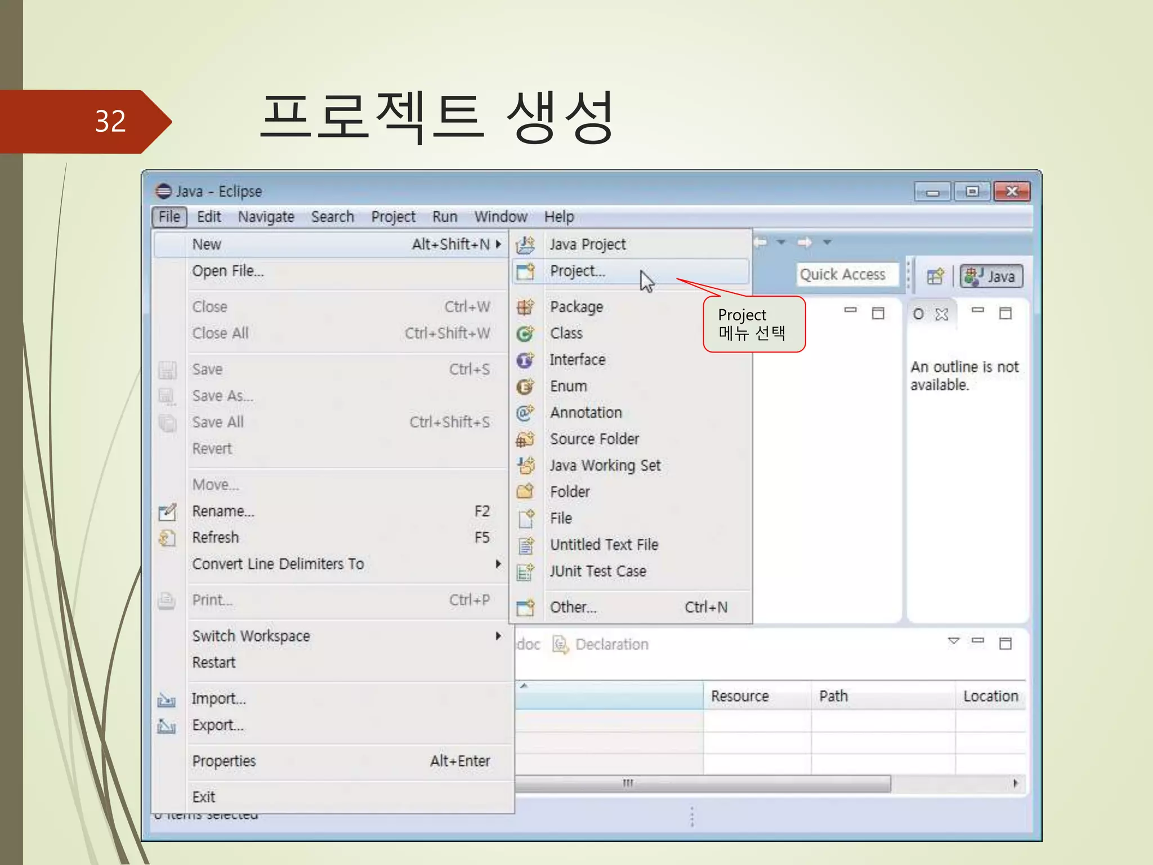Click the back navigation arrow in toolbar
Image resolution: width=1153 pixels, height=865 pixels.
(761, 242)
